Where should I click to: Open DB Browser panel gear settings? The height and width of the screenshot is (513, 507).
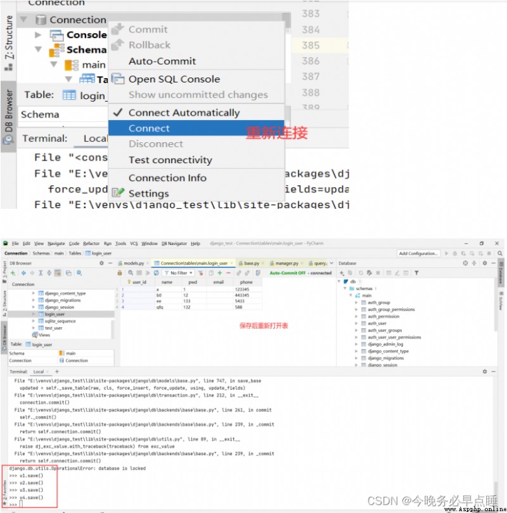pyautogui.click(x=101, y=263)
